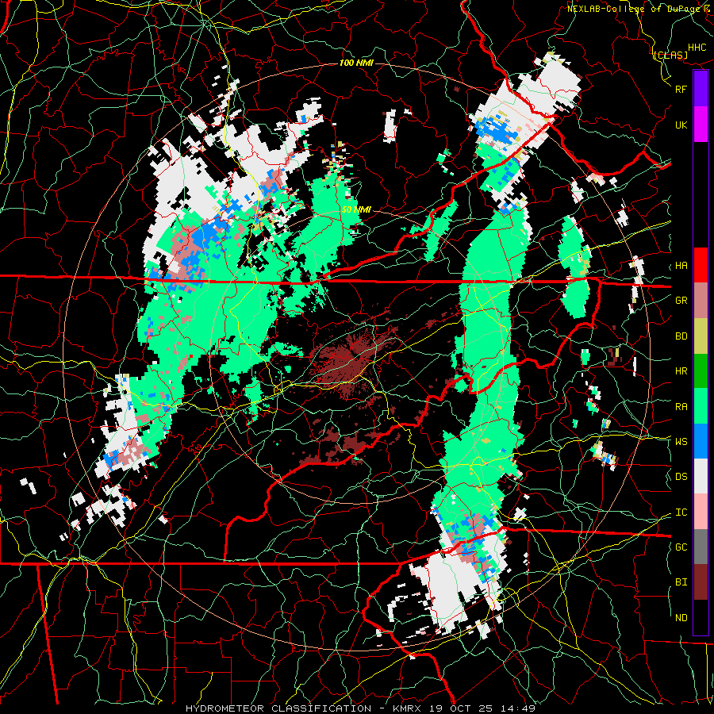
Task: Click the UK magenta legend swatch
Action: [701, 125]
